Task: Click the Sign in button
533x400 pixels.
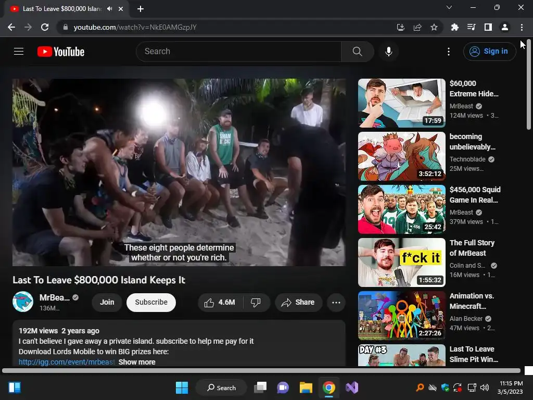Action: (x=489, y=52)
